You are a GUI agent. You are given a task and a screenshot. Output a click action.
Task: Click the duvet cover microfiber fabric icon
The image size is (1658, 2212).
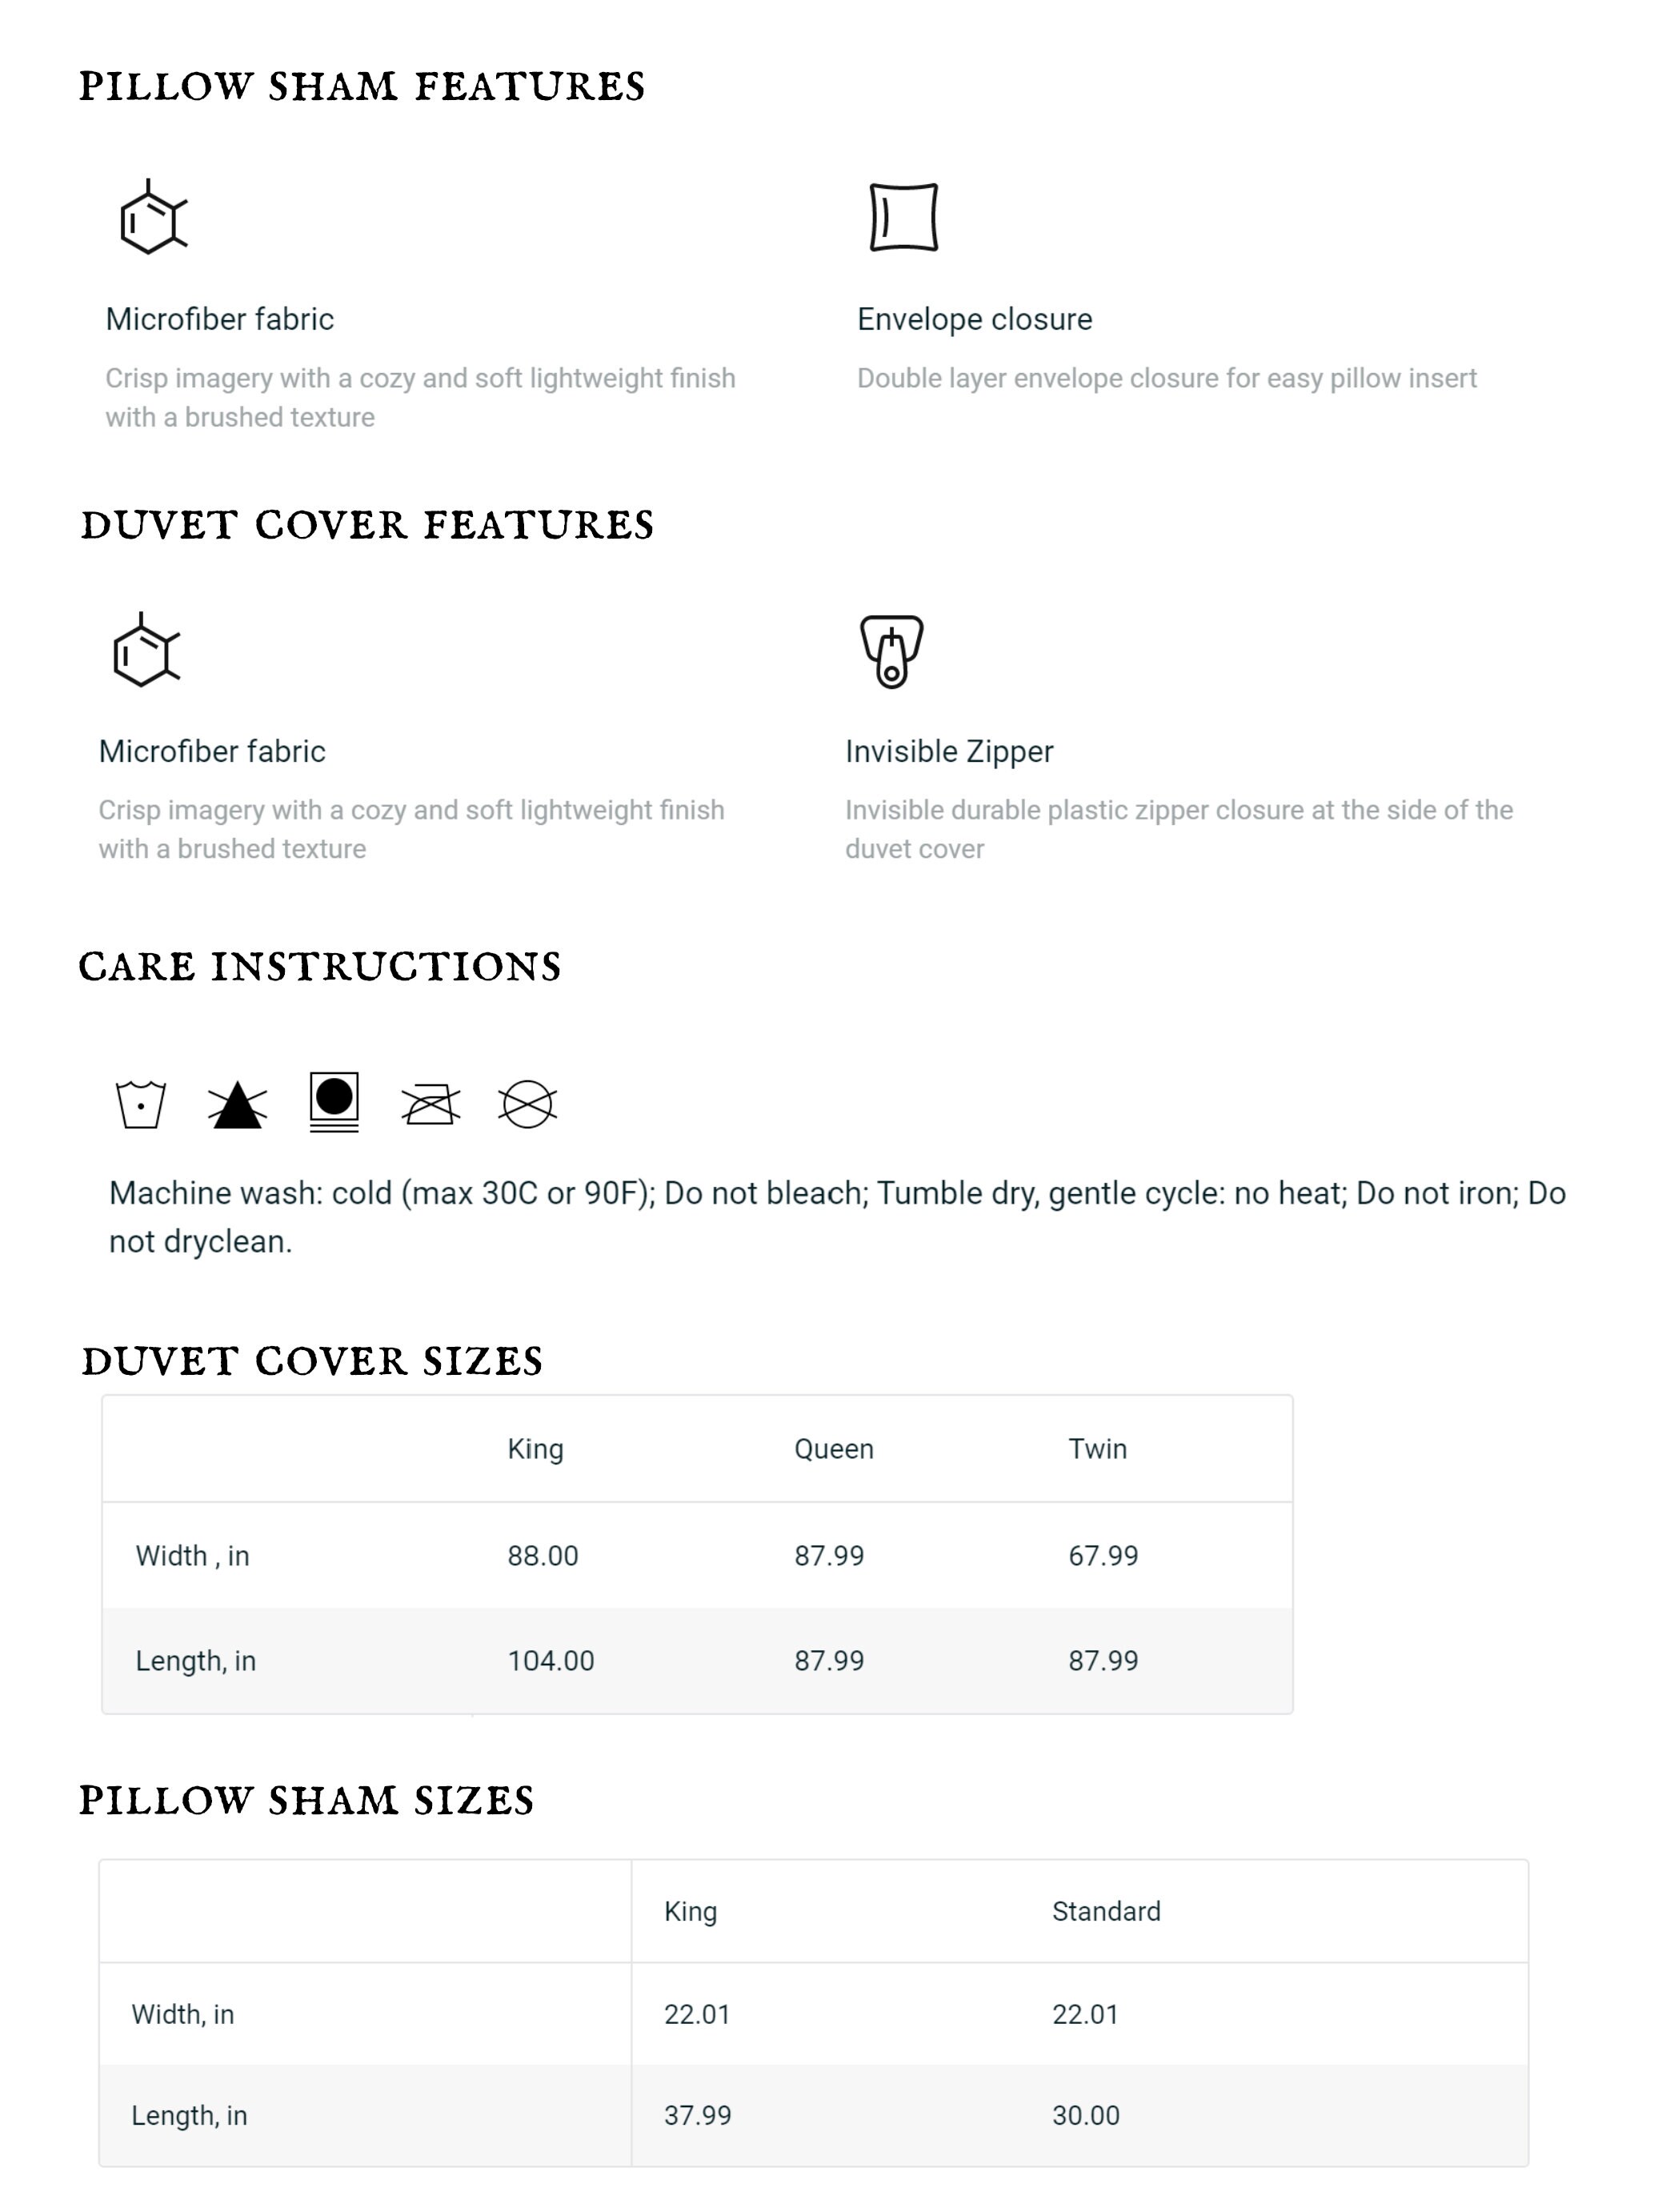146,650
